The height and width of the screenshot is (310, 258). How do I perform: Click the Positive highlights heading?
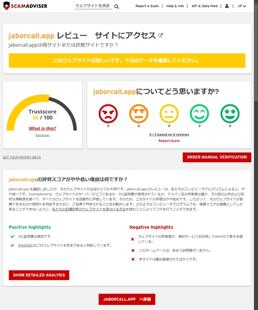30,227
